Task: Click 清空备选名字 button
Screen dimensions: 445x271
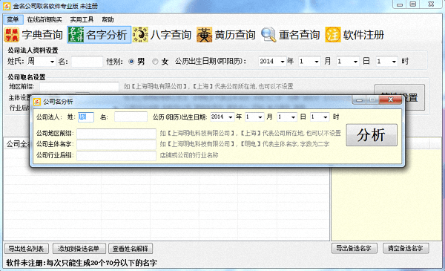Action: tap(406, 248)
